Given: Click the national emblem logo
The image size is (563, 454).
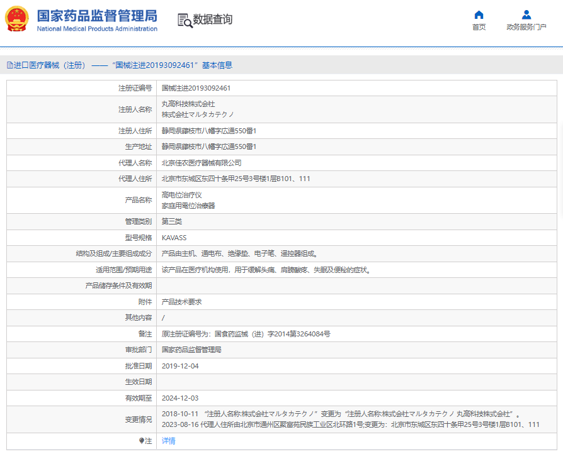Looking at the screenshot, I should [16, 19].
